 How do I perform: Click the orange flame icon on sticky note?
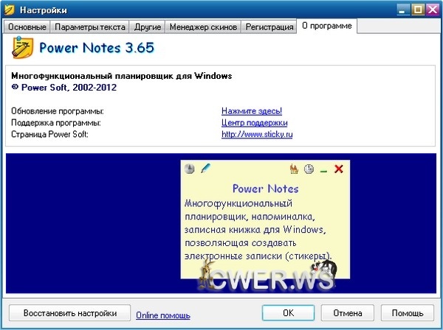[x=294, y=169]
